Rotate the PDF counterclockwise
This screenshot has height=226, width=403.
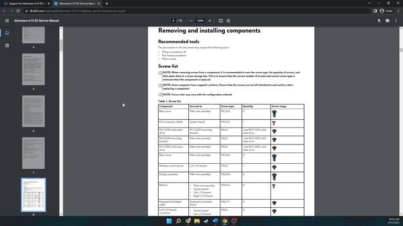(229, 21)
